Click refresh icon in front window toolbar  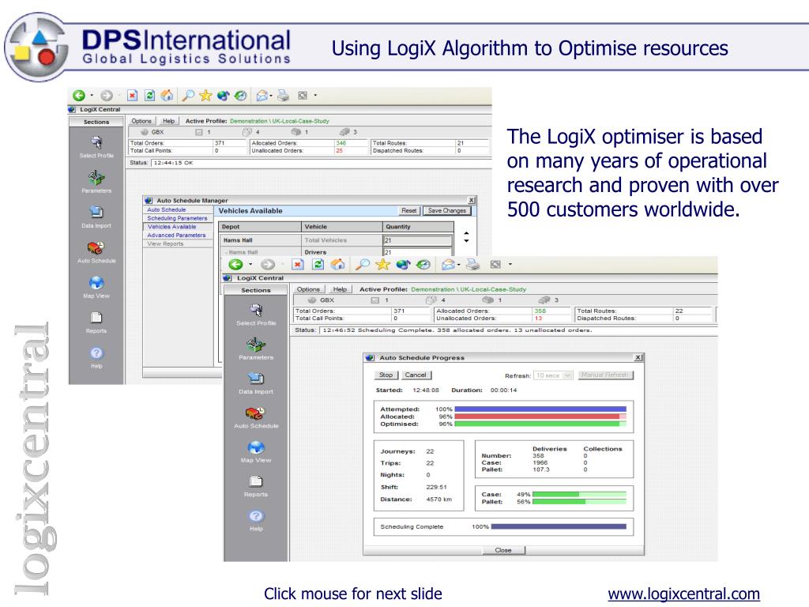tap(318, 264)
